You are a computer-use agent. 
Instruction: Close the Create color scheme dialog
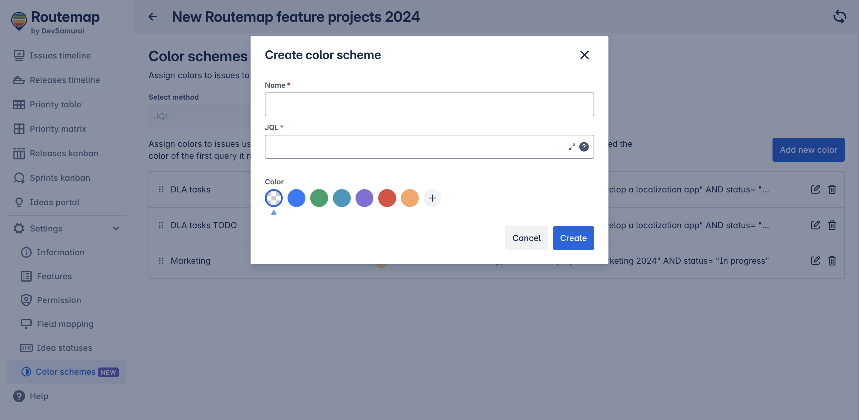click(x=584, y=55)
